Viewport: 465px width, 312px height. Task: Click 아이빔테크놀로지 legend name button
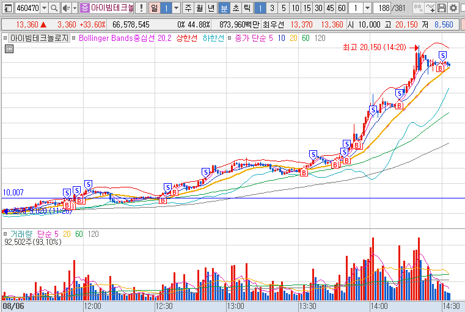click(x=40, y=38)
